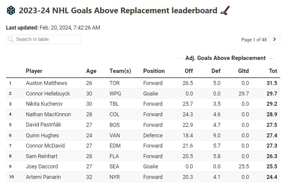
Task: Click the WPG team abbreviation
Action: coord(115,94)
